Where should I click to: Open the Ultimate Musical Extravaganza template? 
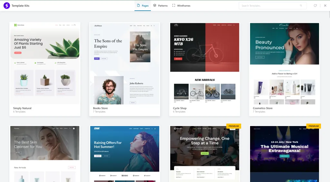point(285,153)
